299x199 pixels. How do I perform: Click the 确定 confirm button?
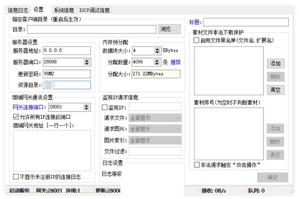click(x=273, y=177)
